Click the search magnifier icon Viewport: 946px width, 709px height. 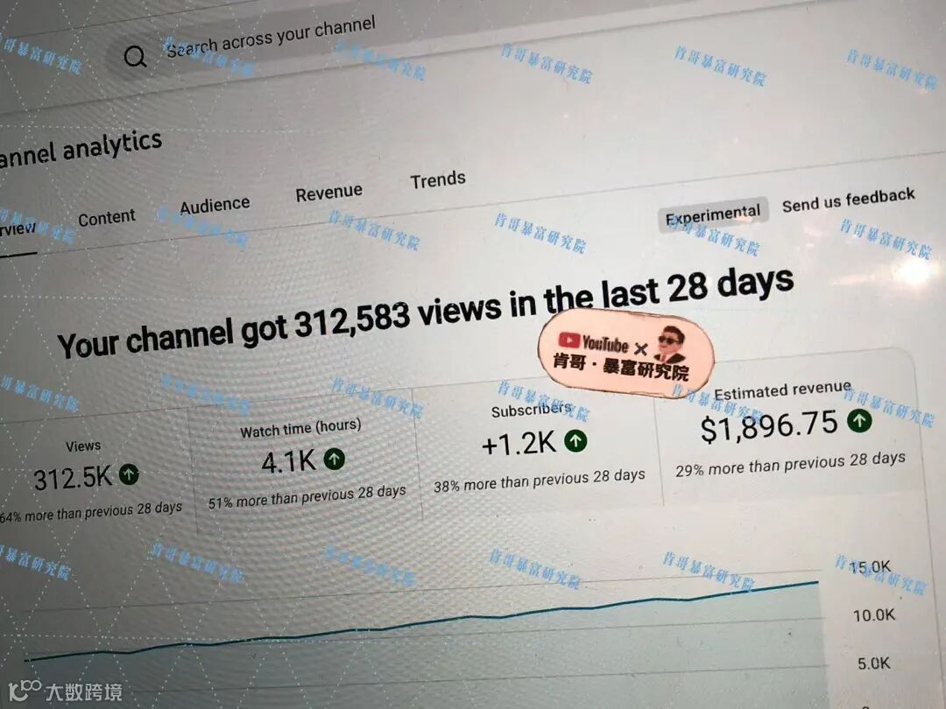(x=135, y=57)
